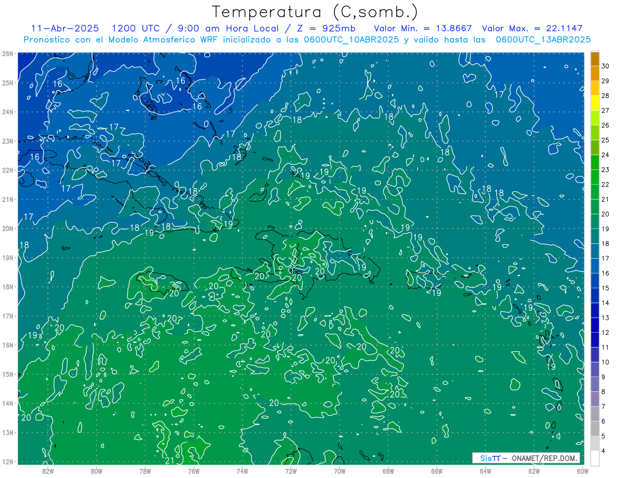Click the 74W longitude axis label
This screenshot has width=619, height=478.
(242, 471)
